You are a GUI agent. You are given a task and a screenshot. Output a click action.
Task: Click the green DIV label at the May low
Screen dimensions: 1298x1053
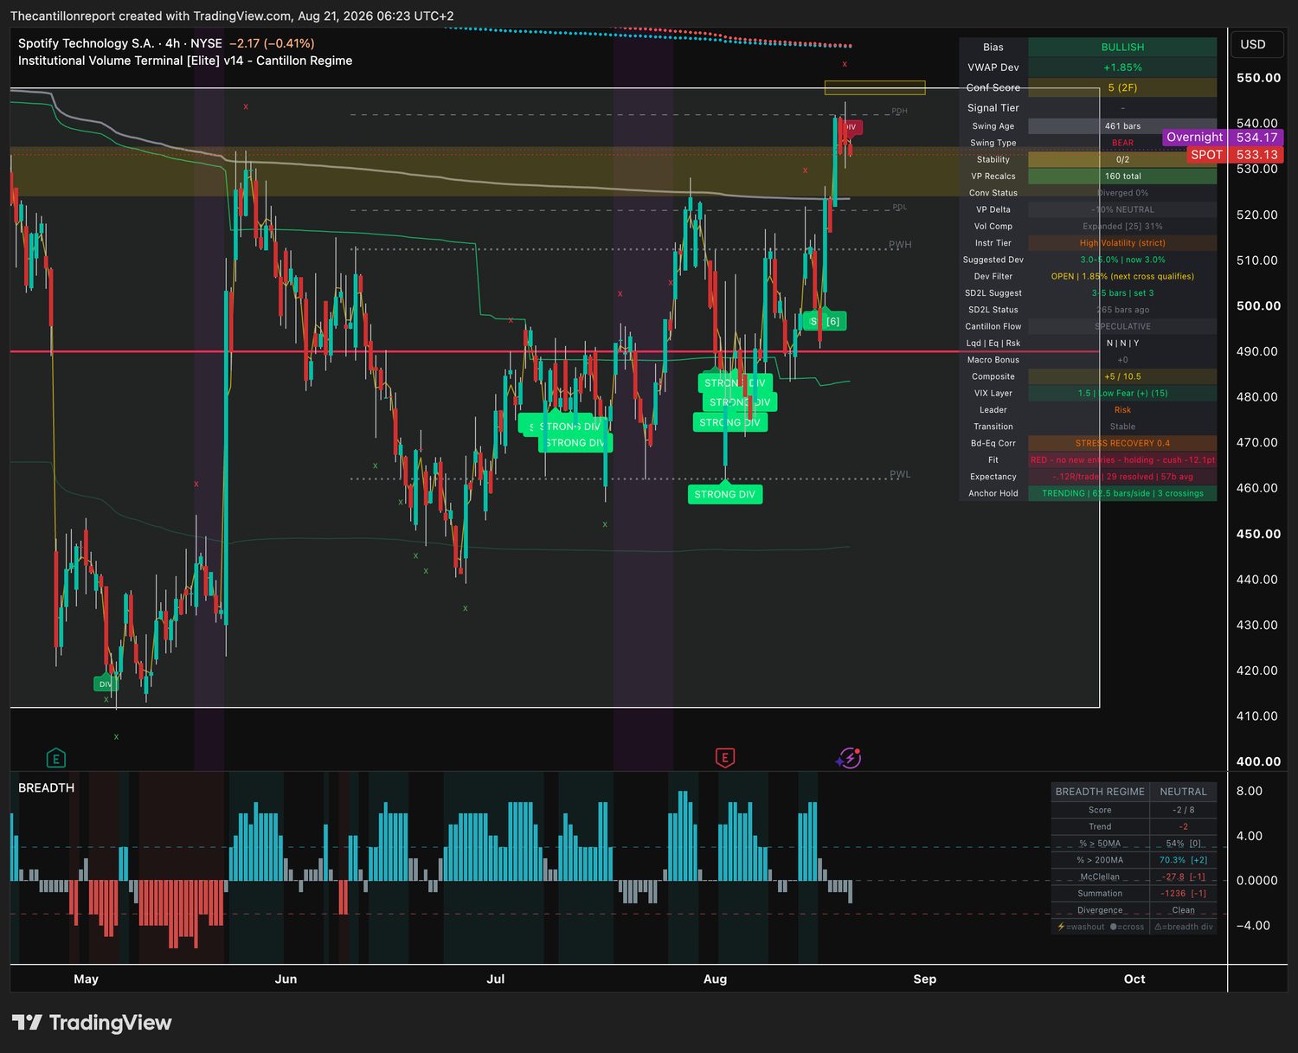point(106,684)
